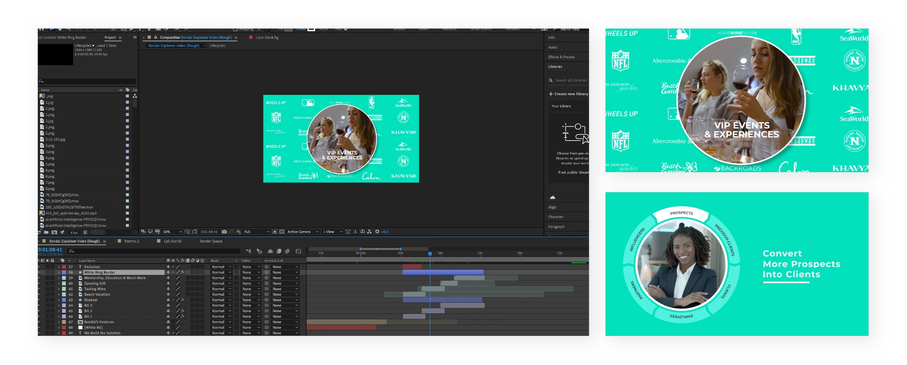Click tan label swatch of Bondai's Features layer
Screen dimensions: 907x365
[64, 322]
